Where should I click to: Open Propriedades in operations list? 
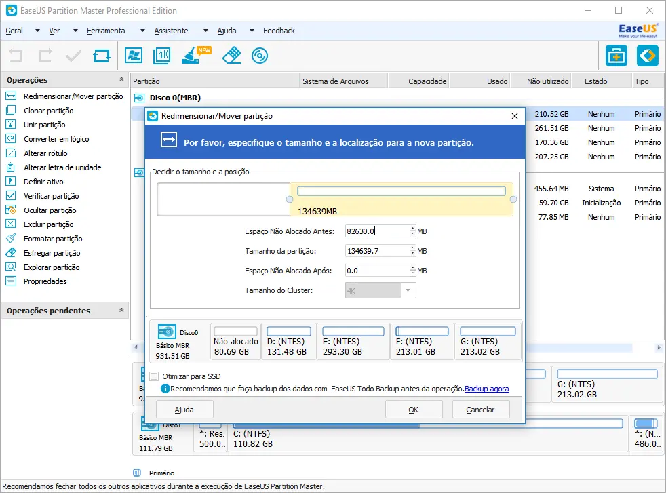point(45,281)
